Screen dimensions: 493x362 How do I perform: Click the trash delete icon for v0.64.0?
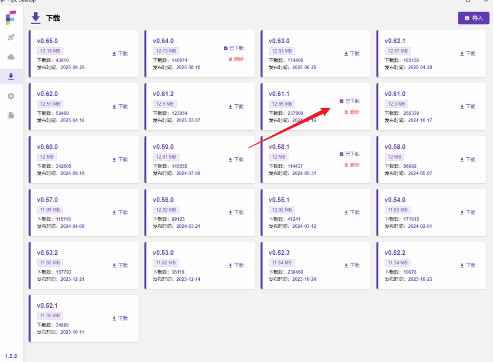click(x=230, y=59)
